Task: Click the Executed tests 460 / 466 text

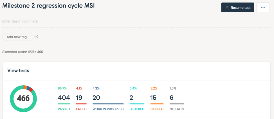Action: click(x=23, y=52)
